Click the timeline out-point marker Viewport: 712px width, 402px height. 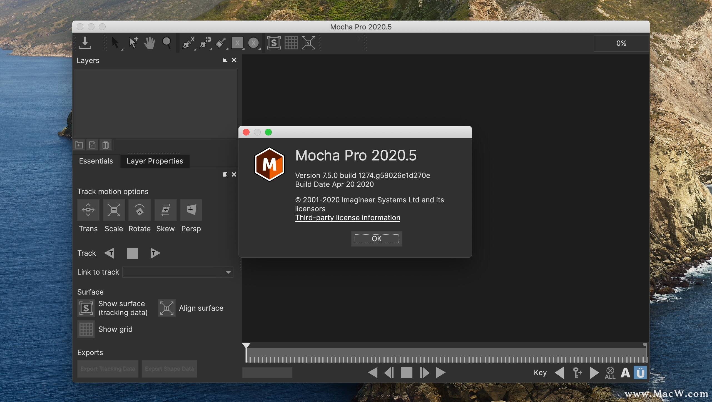(645, 345)
